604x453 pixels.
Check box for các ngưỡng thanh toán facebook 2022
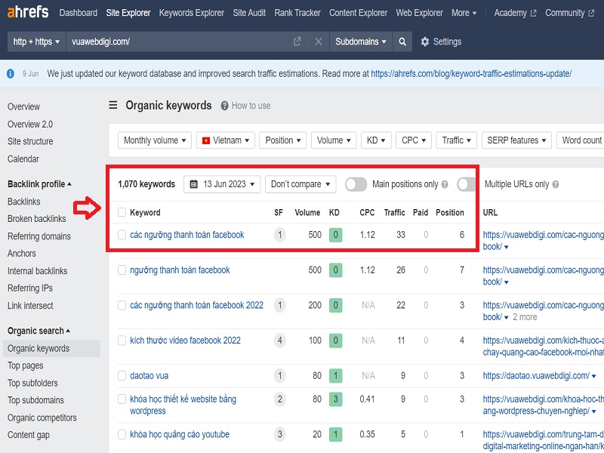122,306
